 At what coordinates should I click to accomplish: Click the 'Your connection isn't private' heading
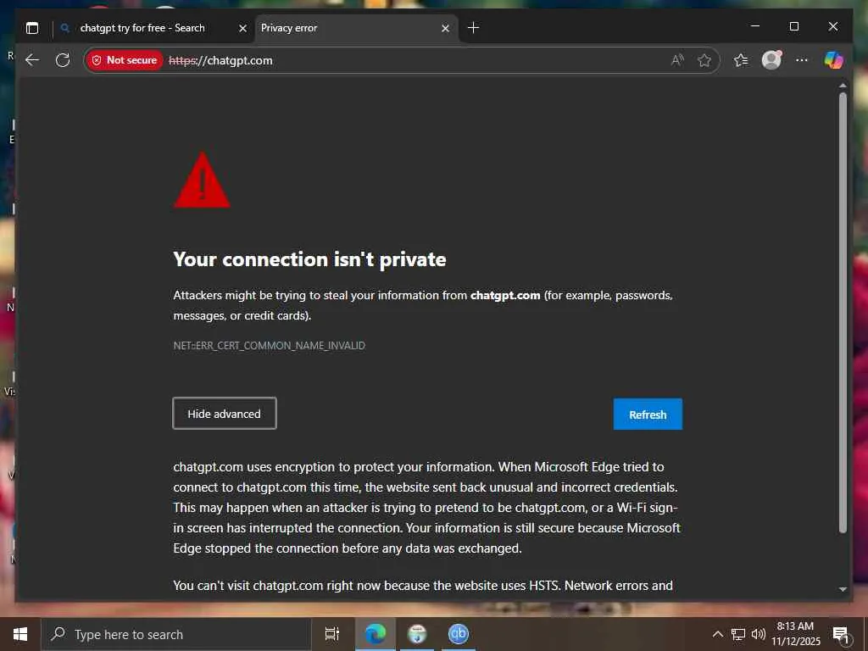pos(309,259)
